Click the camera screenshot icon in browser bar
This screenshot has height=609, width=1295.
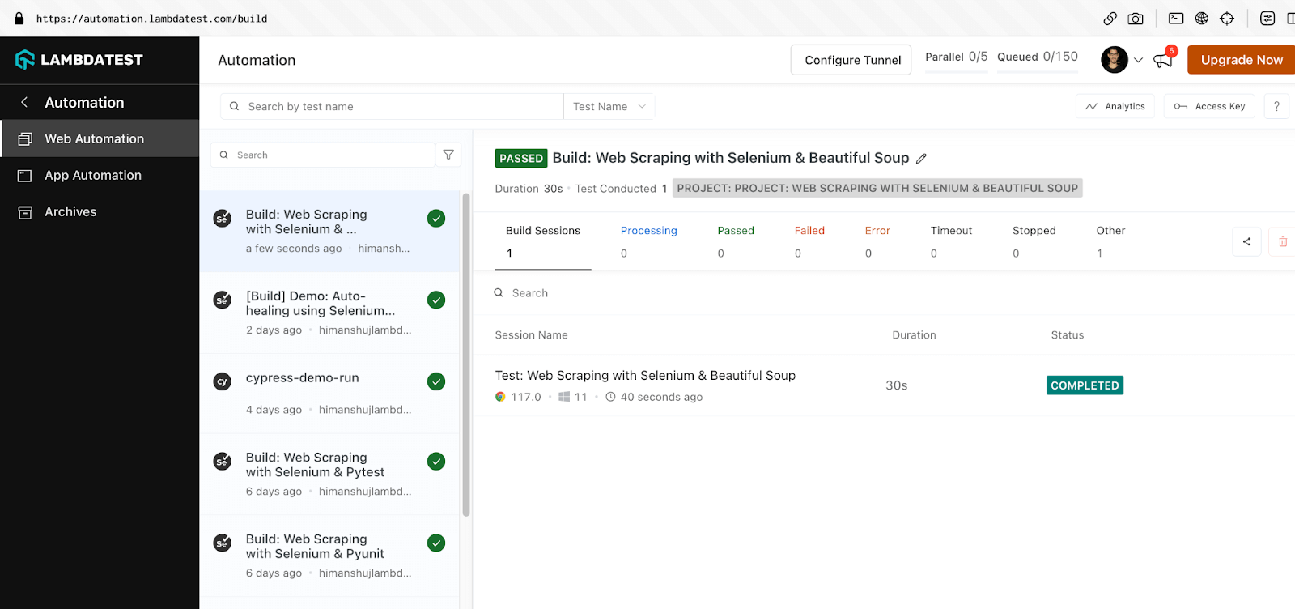click(1136, 19)
